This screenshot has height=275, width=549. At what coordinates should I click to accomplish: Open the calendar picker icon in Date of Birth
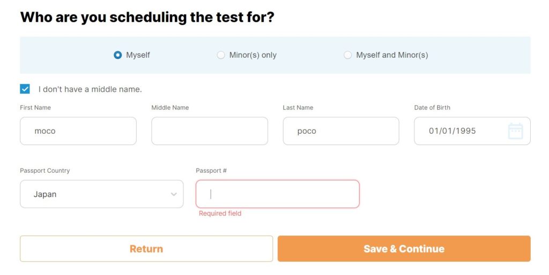coord(515,131)
